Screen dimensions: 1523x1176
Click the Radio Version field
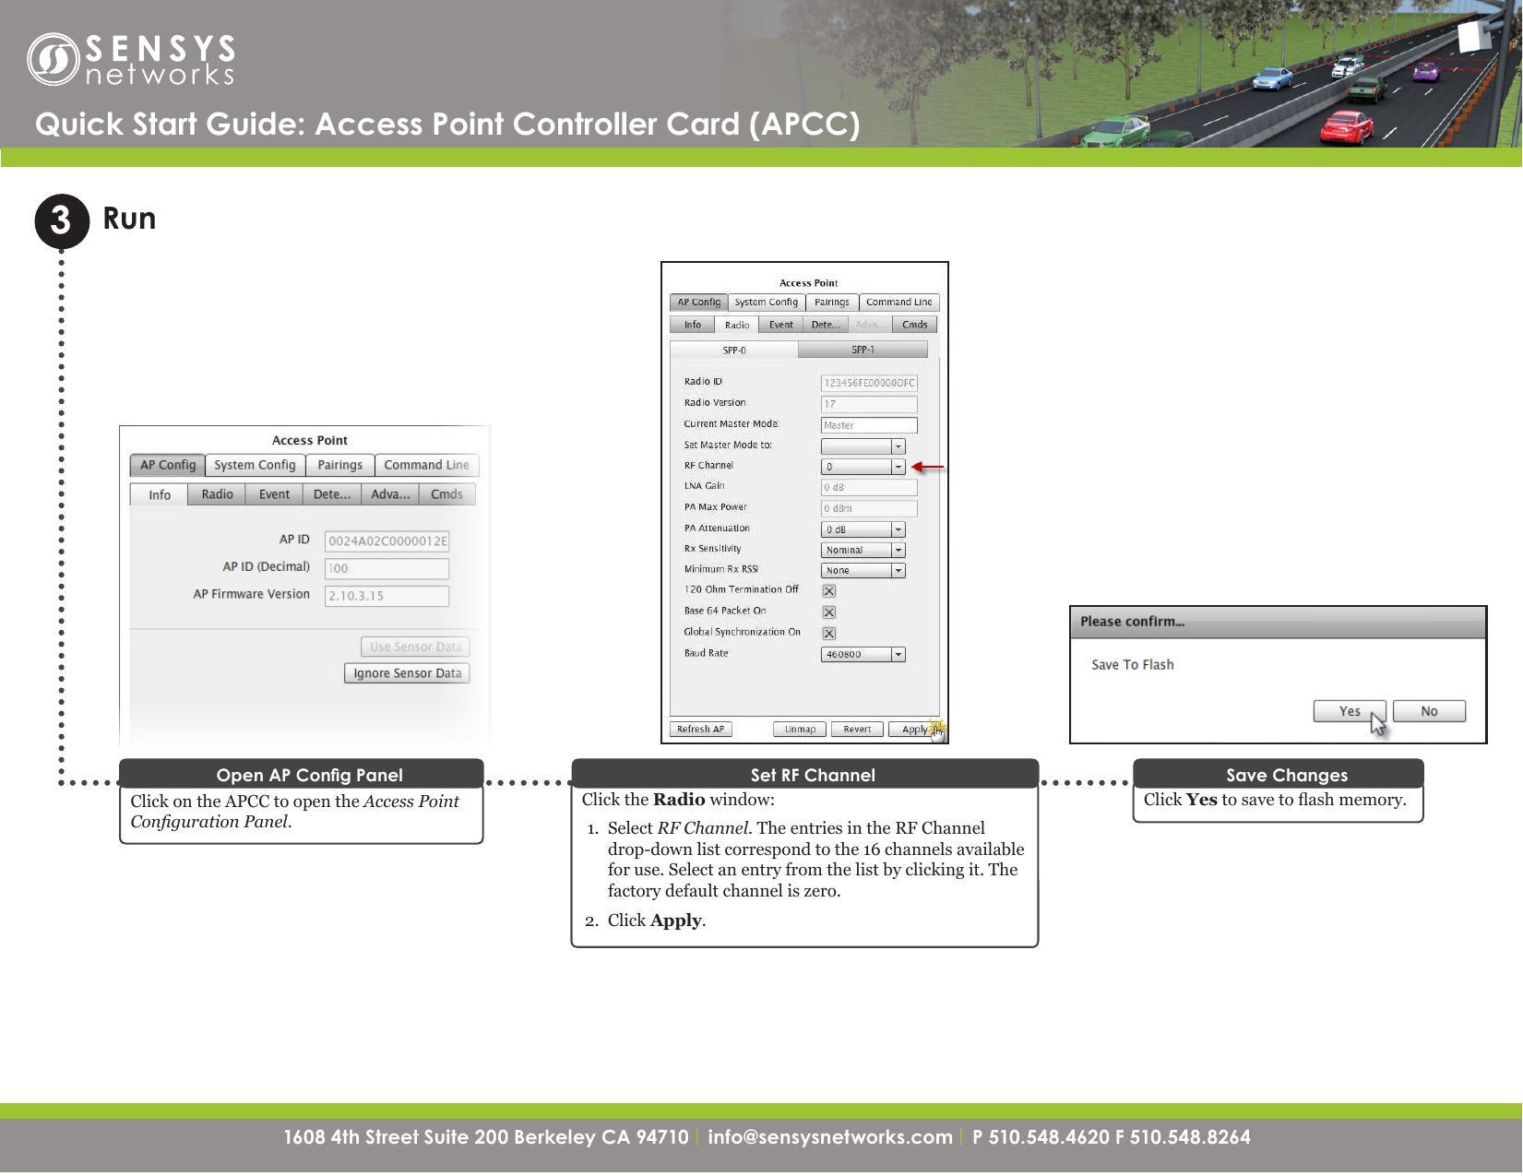pyautogui.click(x=869, y=404)
